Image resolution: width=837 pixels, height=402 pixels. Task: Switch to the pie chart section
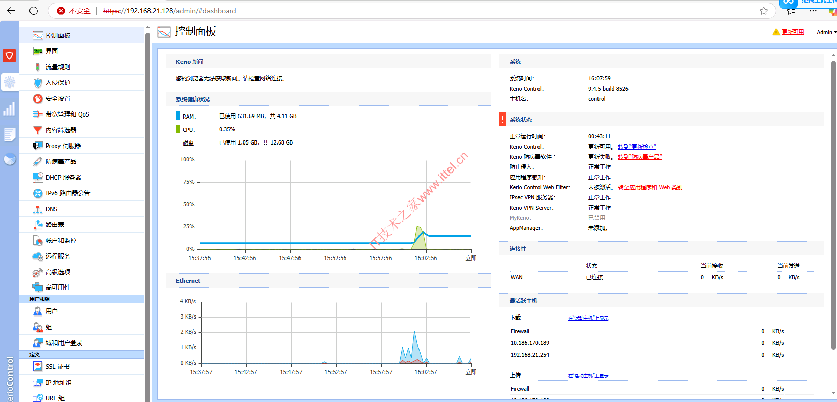(10, 159)
